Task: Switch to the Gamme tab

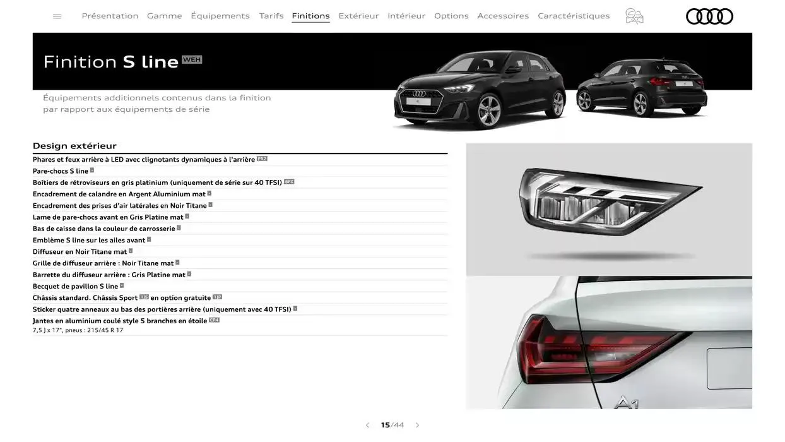Action: point(164,16)
